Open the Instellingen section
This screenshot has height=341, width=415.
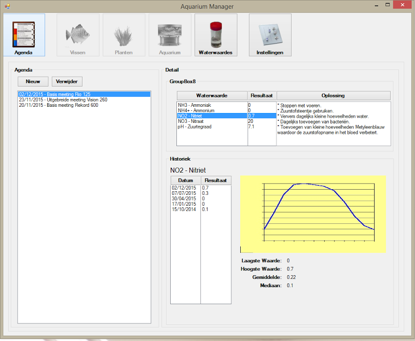(270, 35)
